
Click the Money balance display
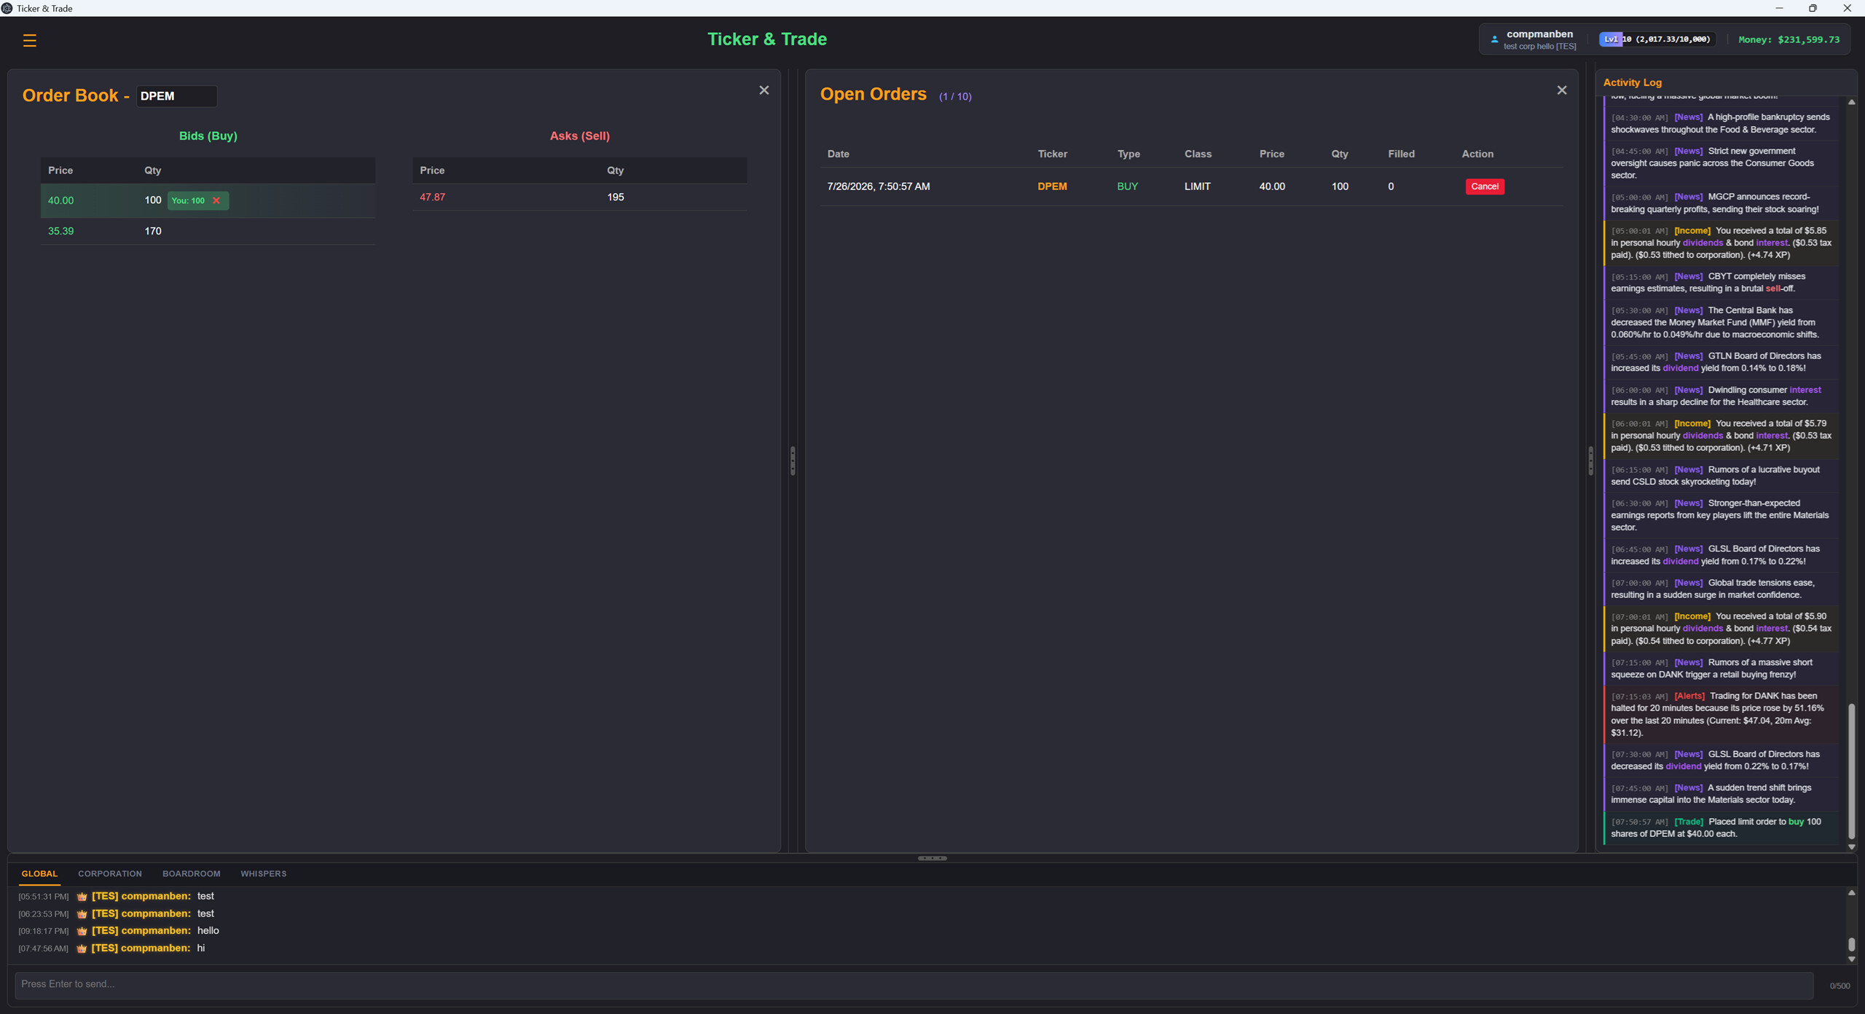click(1789, 39)
